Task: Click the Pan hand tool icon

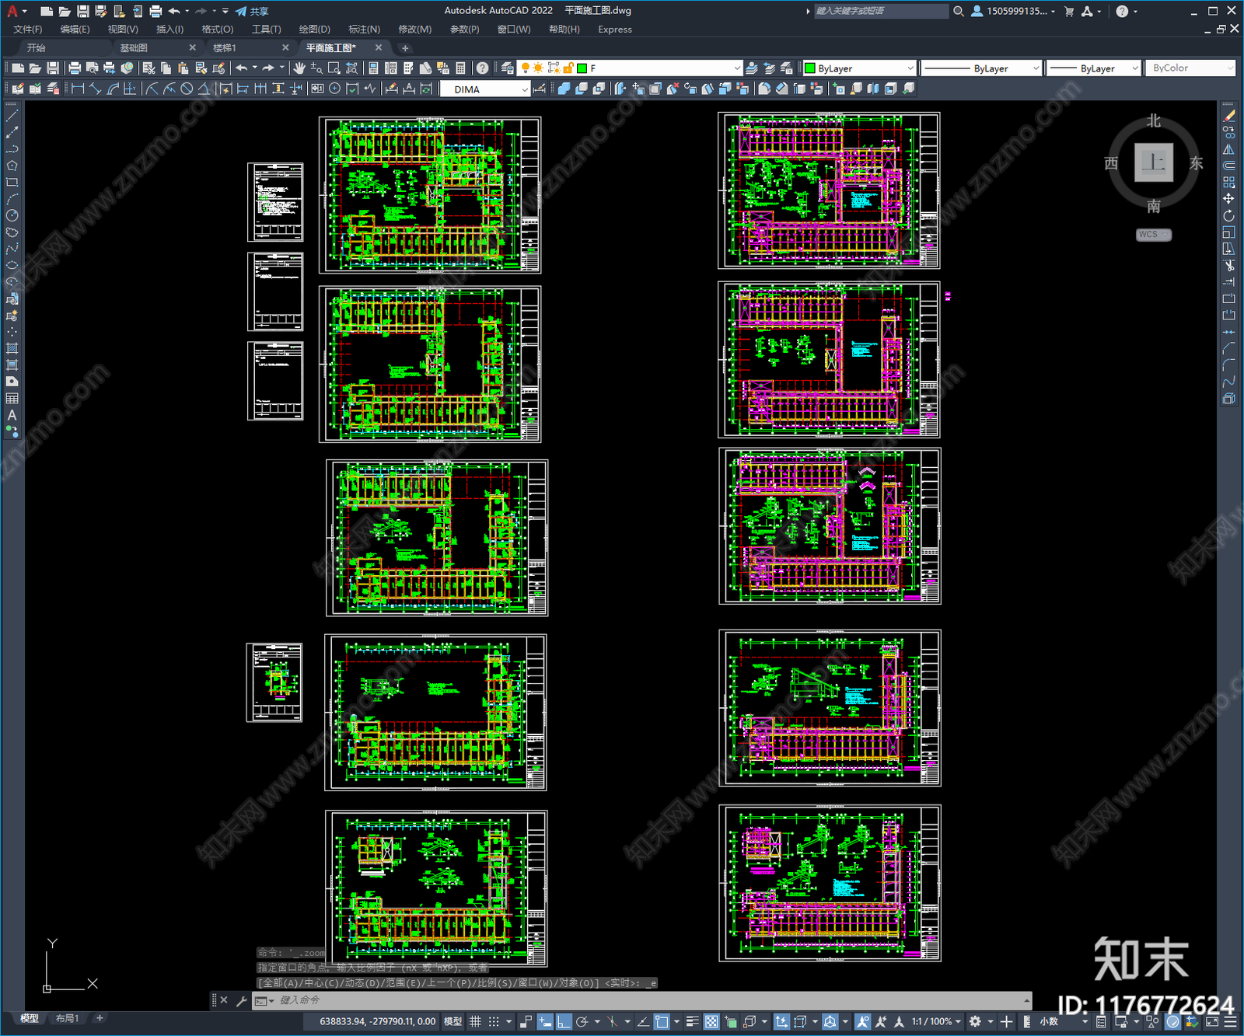Action: point(299,68)
